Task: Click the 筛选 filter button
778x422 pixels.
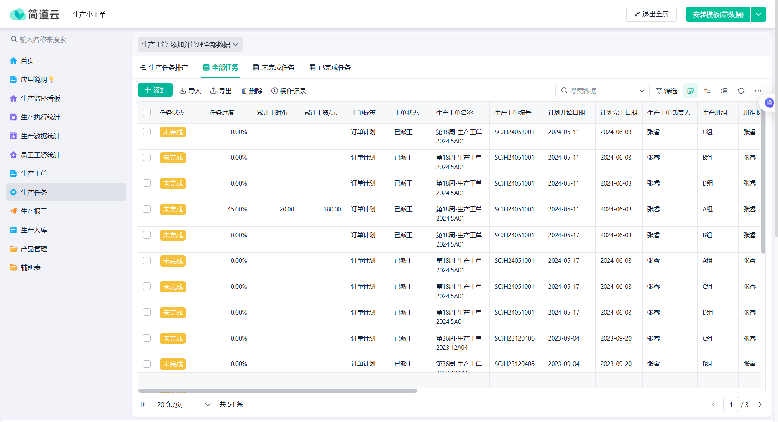Action: [x=666, y=91]
